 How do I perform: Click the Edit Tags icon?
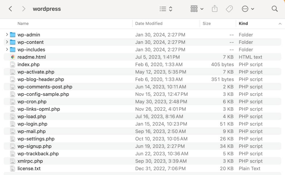pos(229,9)
